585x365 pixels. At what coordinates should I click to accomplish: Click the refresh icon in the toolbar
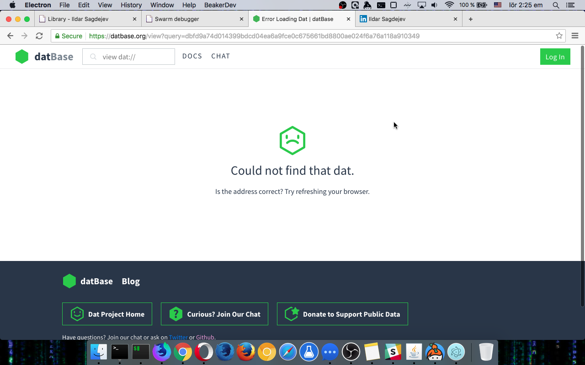[x=39, y=36]
